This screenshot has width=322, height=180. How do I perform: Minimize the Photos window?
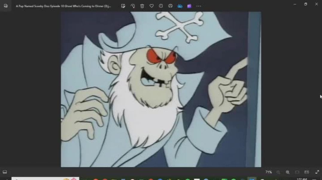coord(295,4)
